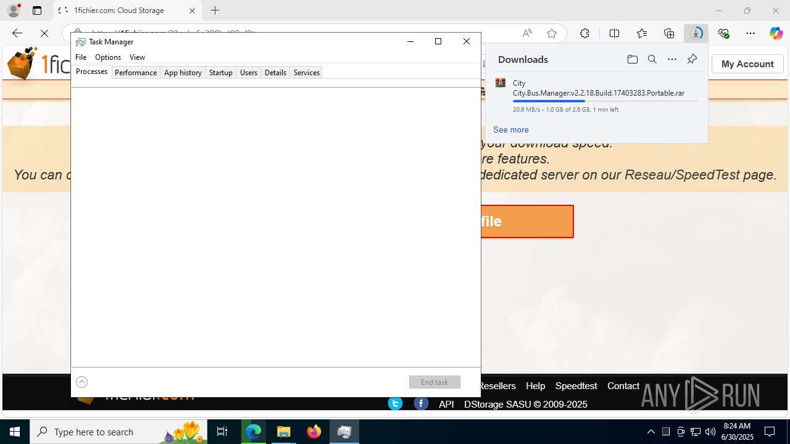The width and height of the screenshot is (790, 444).
Task: Click Task Manager taskbar icon
Action: tap(344, 432)
